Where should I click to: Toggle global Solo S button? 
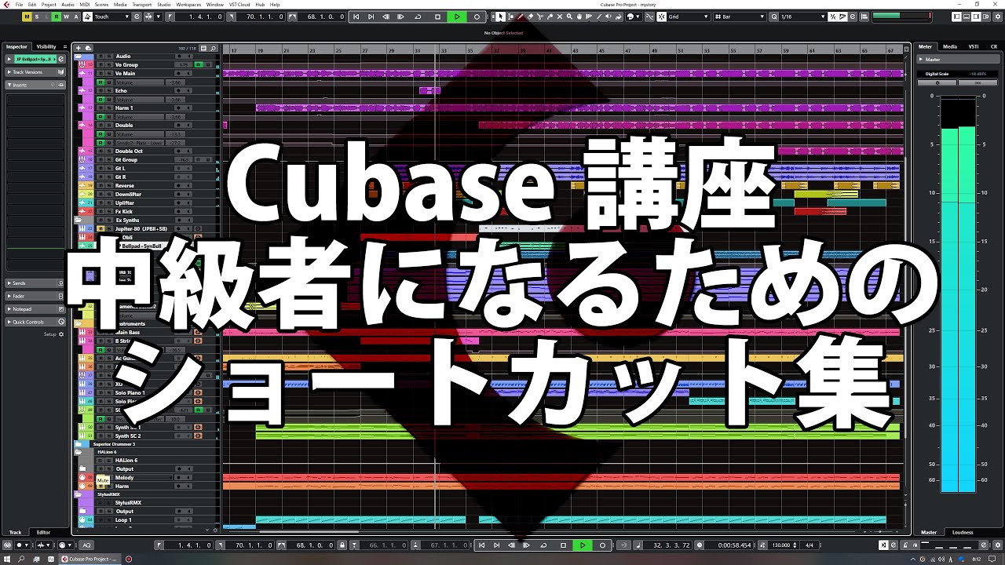point(37,16)
